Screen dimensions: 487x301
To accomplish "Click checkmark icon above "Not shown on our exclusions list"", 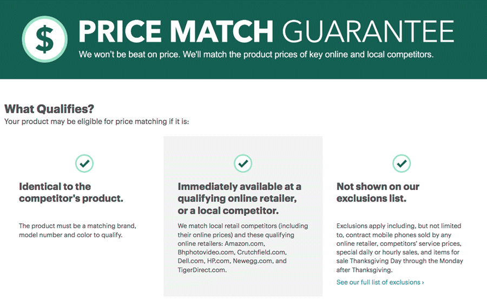I will point(401,163).
